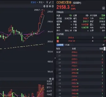The image size is (106, 97).
Task: Click the detail link right of trades tabs
Action: pyautogui.click(x=103, y=45)
